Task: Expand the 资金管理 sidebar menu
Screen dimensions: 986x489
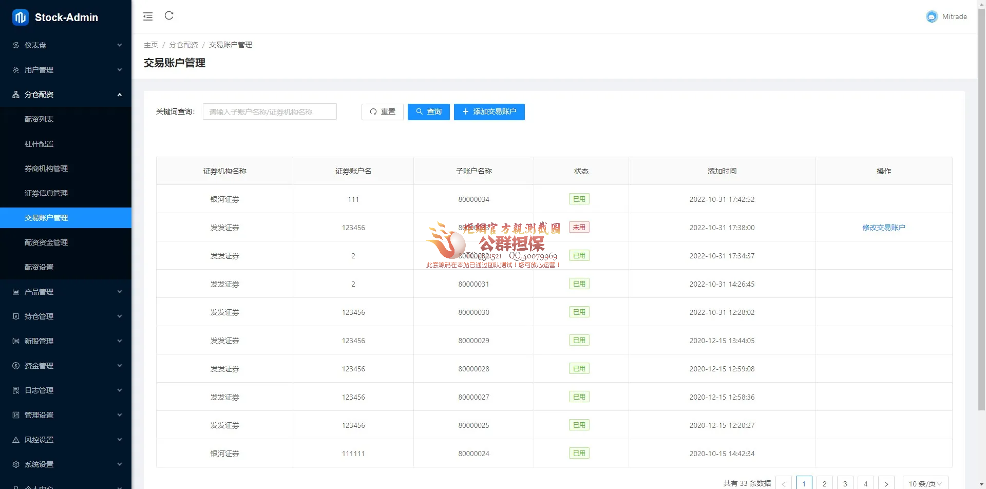Action: 66,366
